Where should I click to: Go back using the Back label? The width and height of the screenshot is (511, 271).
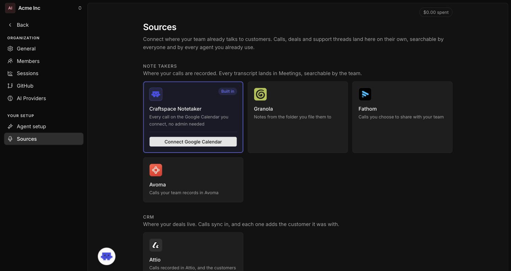23,25
